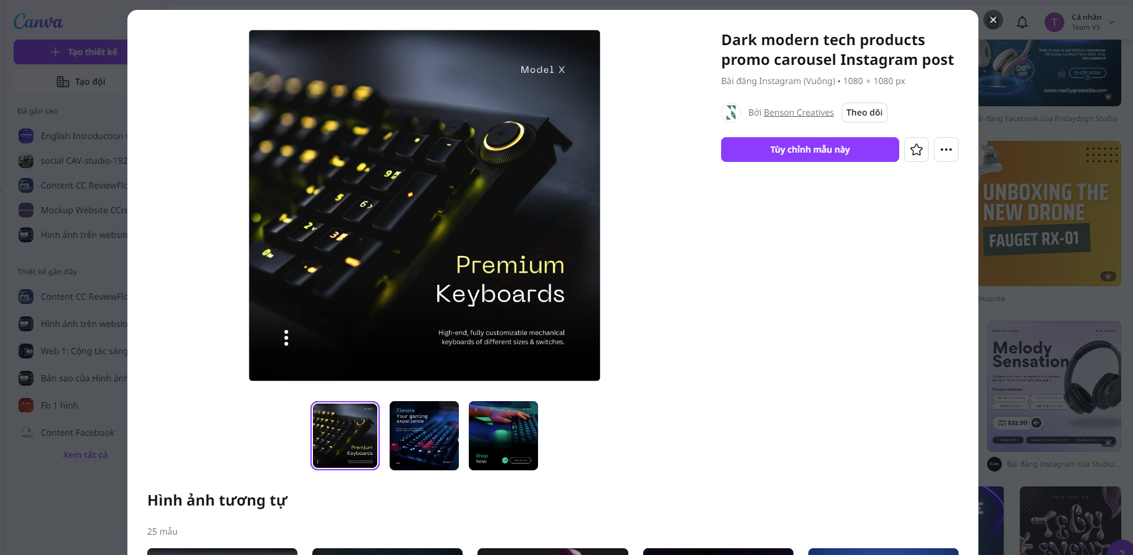1133x555 pixels.
Task: Open the notifications bell
Action: point(1022,23)
